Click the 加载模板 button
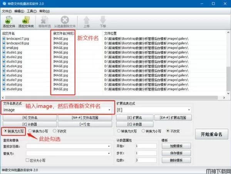Viewport: 231px width, 174px height. pyautogui.click(x=176, y=146)
